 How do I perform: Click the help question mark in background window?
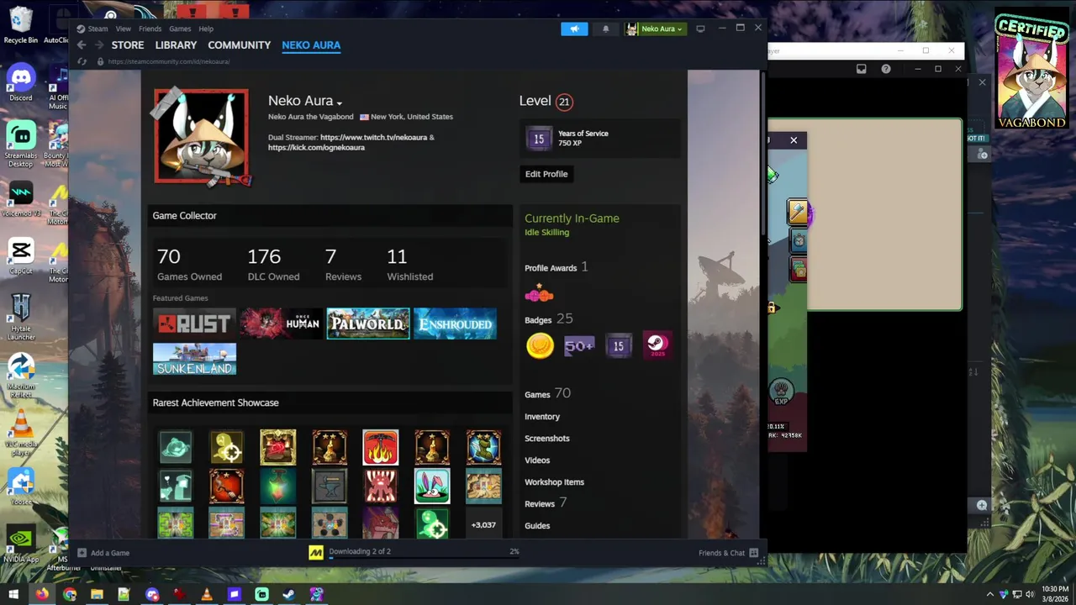(x=885, y=69)
